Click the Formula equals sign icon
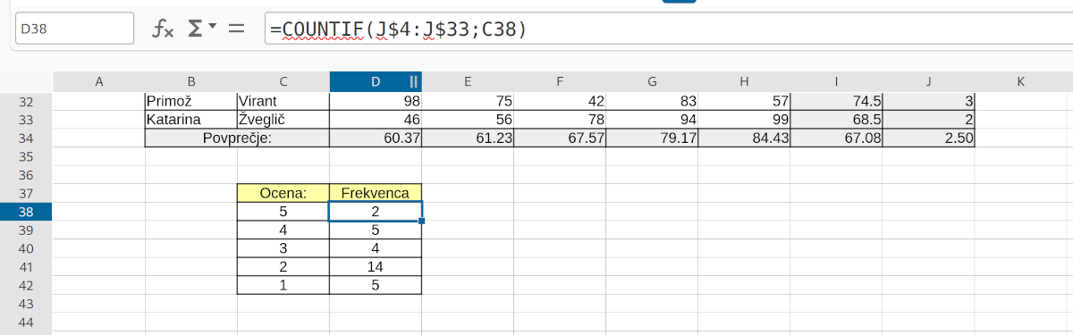Screen dimensions: 1073x335 (x=237, y=29)
